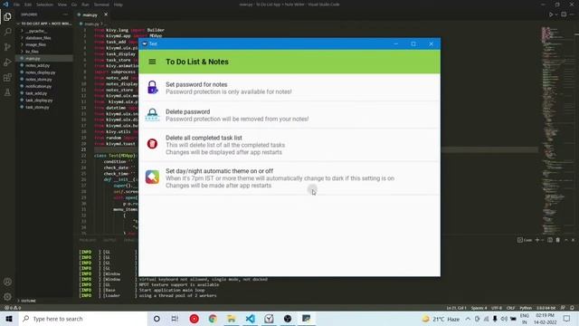Click Python language mode in status bar
This screenshot has height=326, width=579.
pos(526,308)
